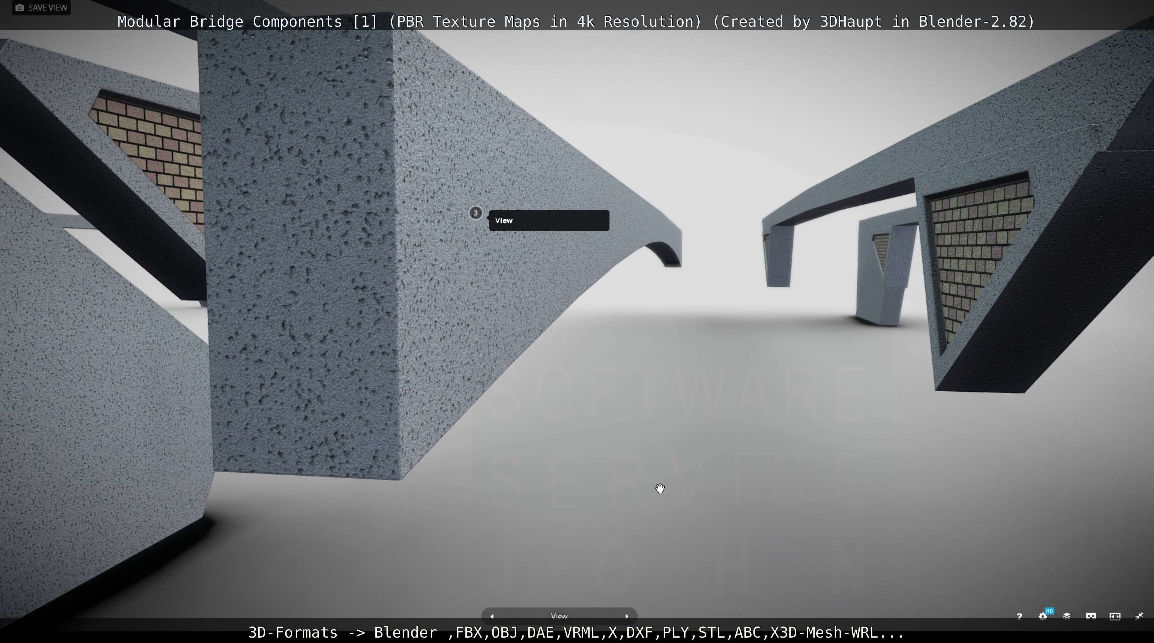1154x643 pixels.
Task: Open viewer settings gear with HD badge
Action: [x=1043, y=617]
